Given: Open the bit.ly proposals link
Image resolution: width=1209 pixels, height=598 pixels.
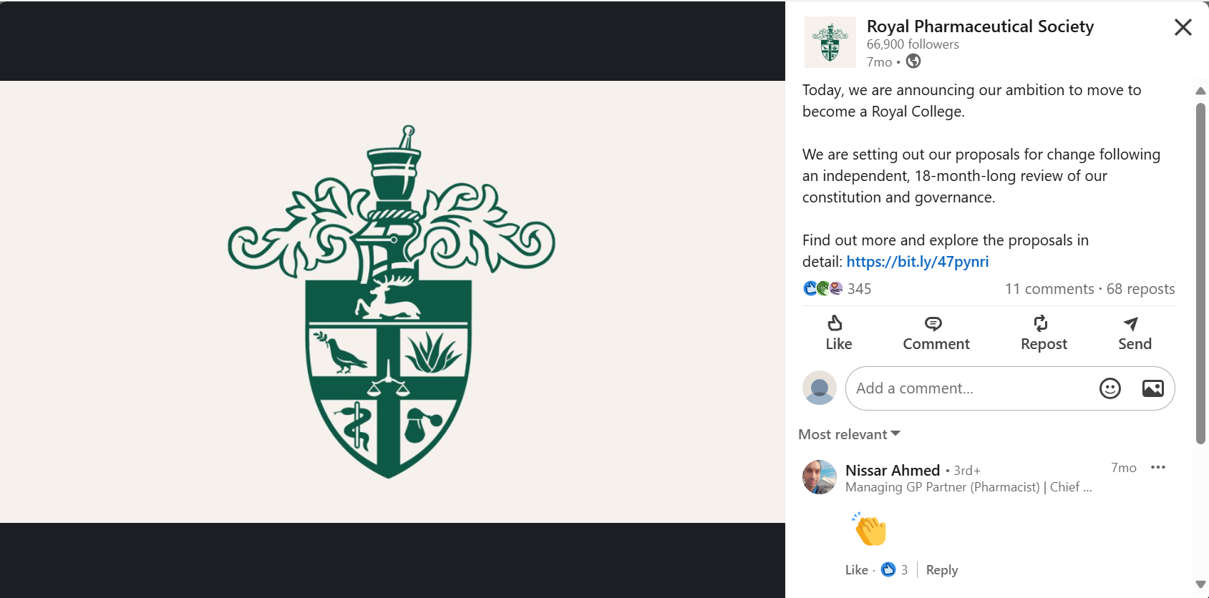Looking at the screenshot, I should coord(917,262).
